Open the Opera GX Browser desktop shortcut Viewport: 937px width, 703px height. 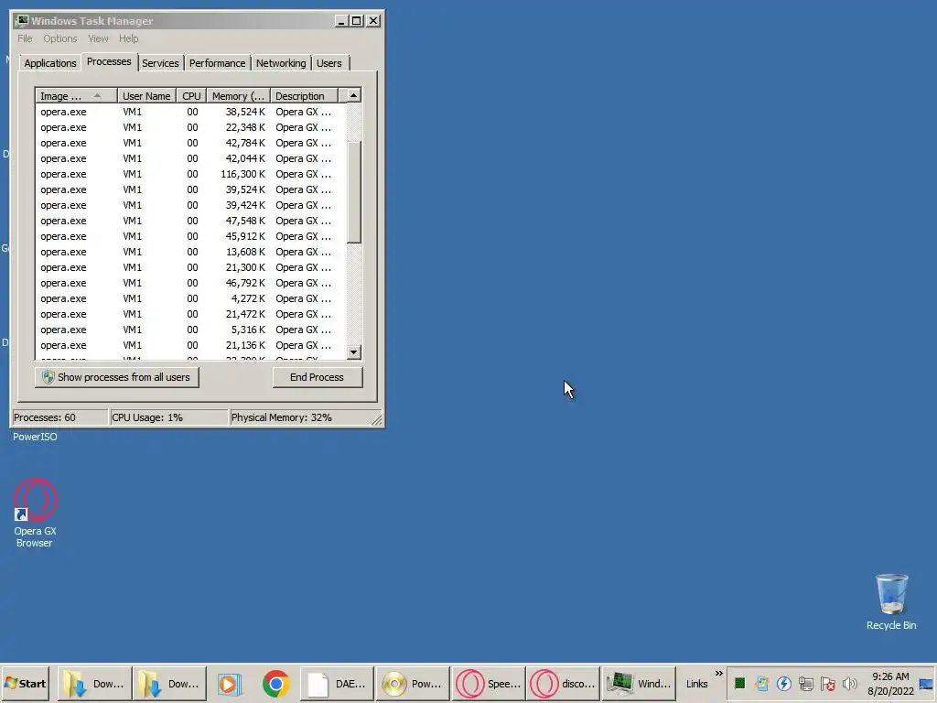pos(36,513)
